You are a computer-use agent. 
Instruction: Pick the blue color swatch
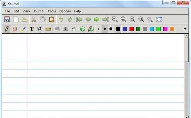click(x=125, y=29)
